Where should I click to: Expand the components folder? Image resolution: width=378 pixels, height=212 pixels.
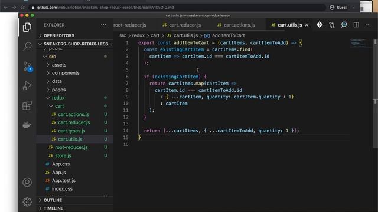pos(75,73)
